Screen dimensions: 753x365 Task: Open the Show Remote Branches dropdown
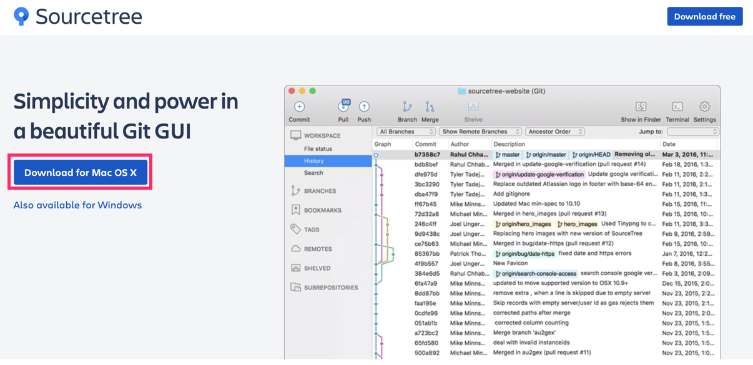(480, 132)
